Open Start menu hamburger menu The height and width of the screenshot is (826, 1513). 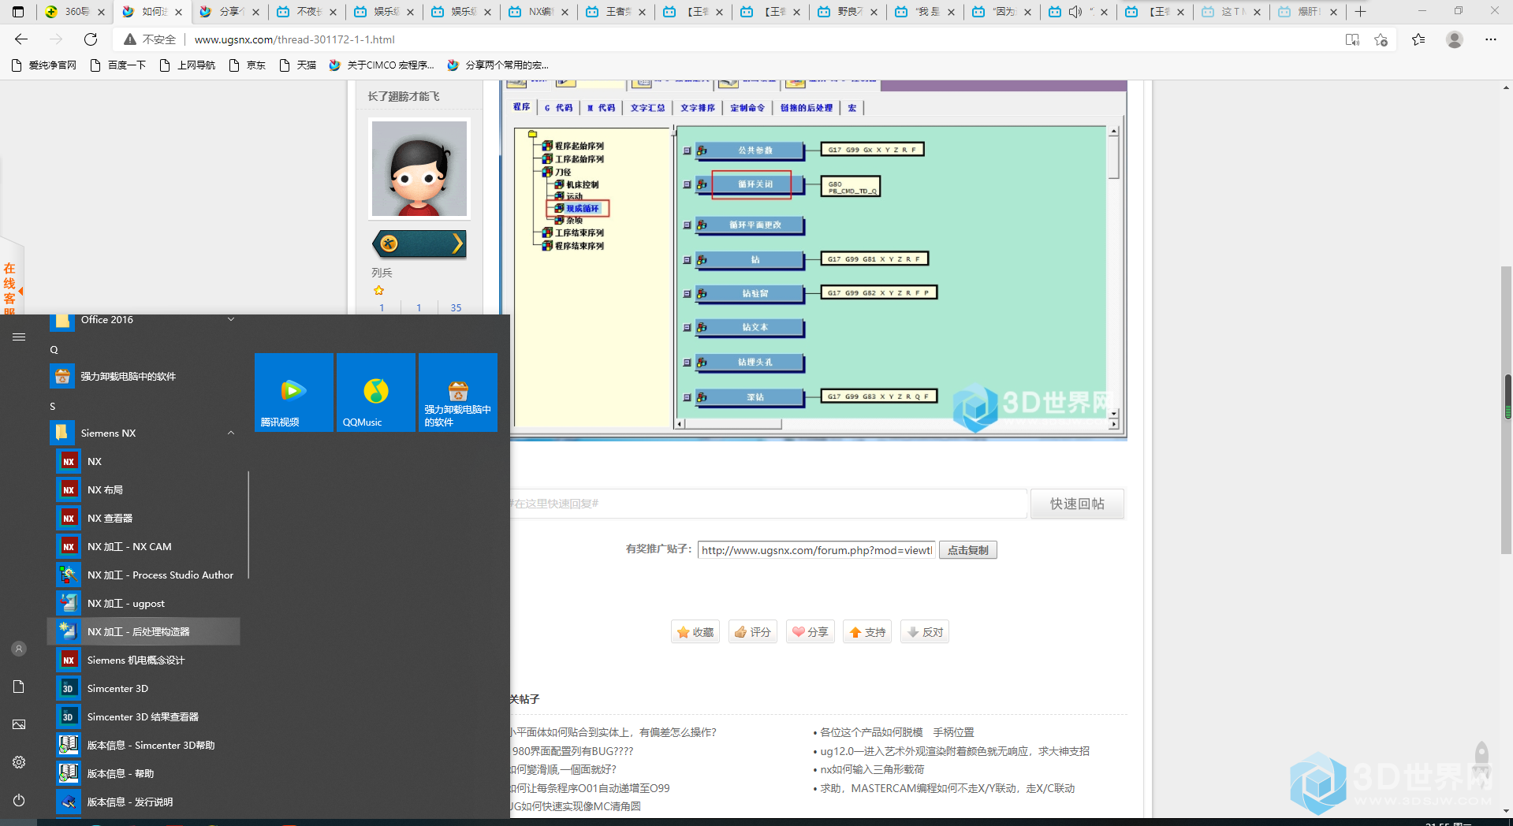19,337
